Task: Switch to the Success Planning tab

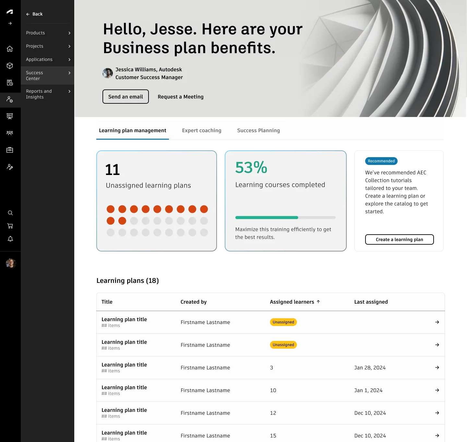Action: pos(258,130)
